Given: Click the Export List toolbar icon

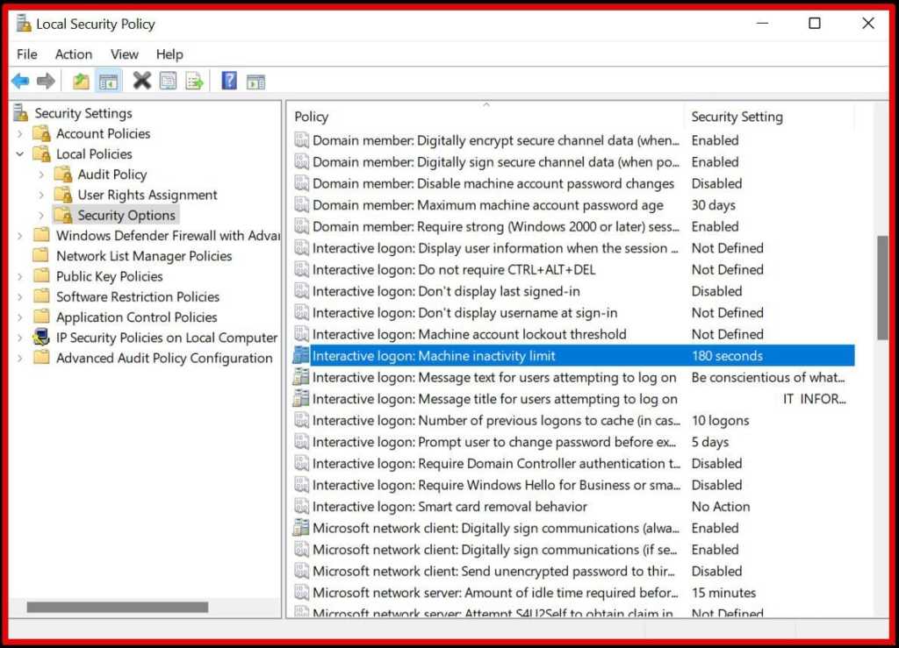Looking at the screenshot, I should point(194,82).
